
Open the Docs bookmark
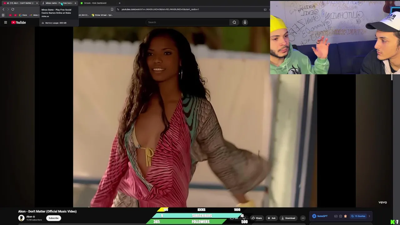coord(23,15)
